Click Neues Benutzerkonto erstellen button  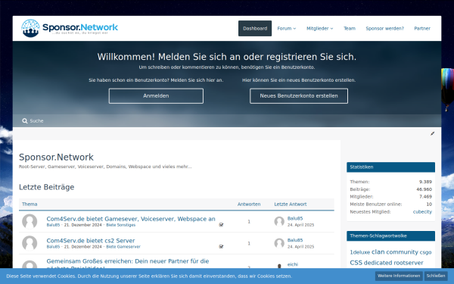pos(299,96)
